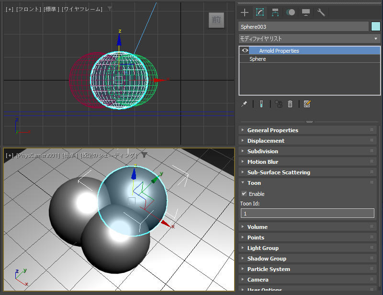Collapse the Toon rollout
Screen dimensions: 383x295
307,183
